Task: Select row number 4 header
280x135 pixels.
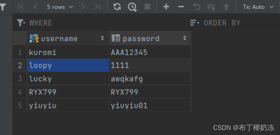Action: (20, 92)
